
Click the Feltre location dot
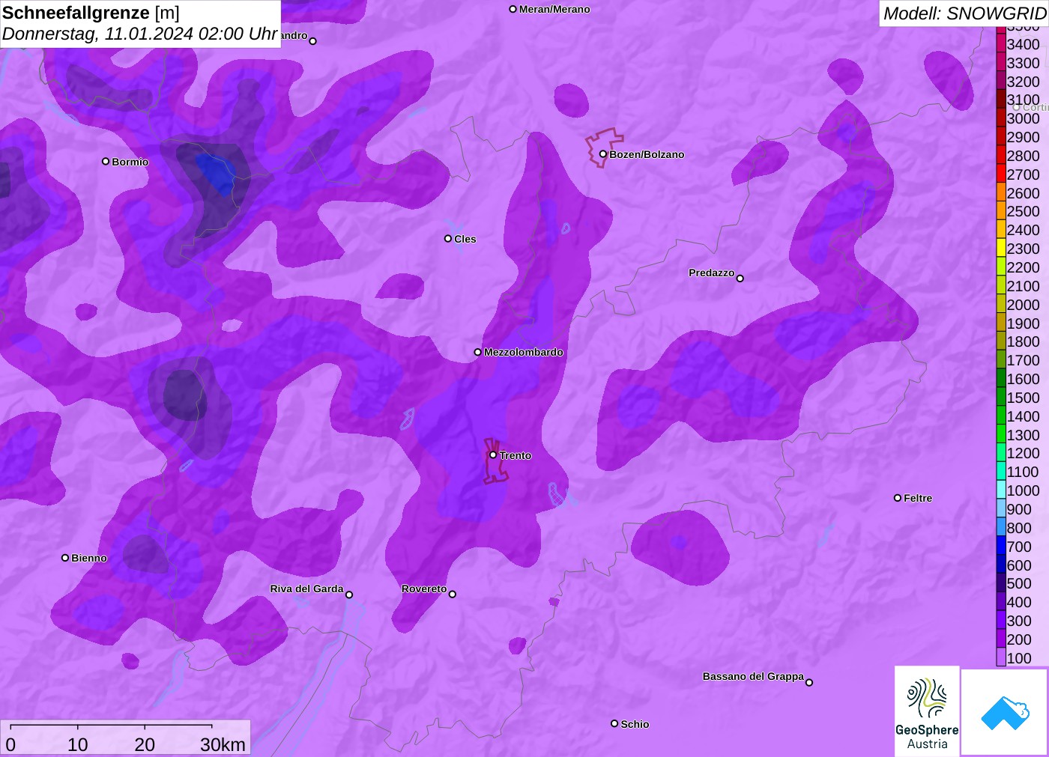coord(898,498)
